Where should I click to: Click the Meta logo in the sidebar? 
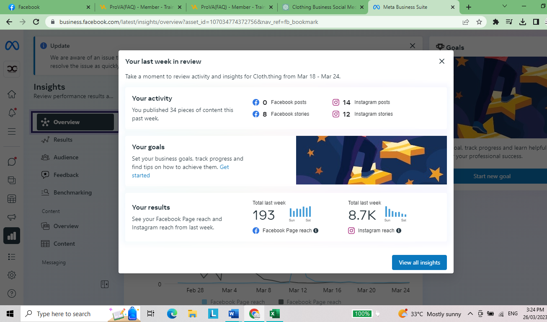click(x=12, y=46)
